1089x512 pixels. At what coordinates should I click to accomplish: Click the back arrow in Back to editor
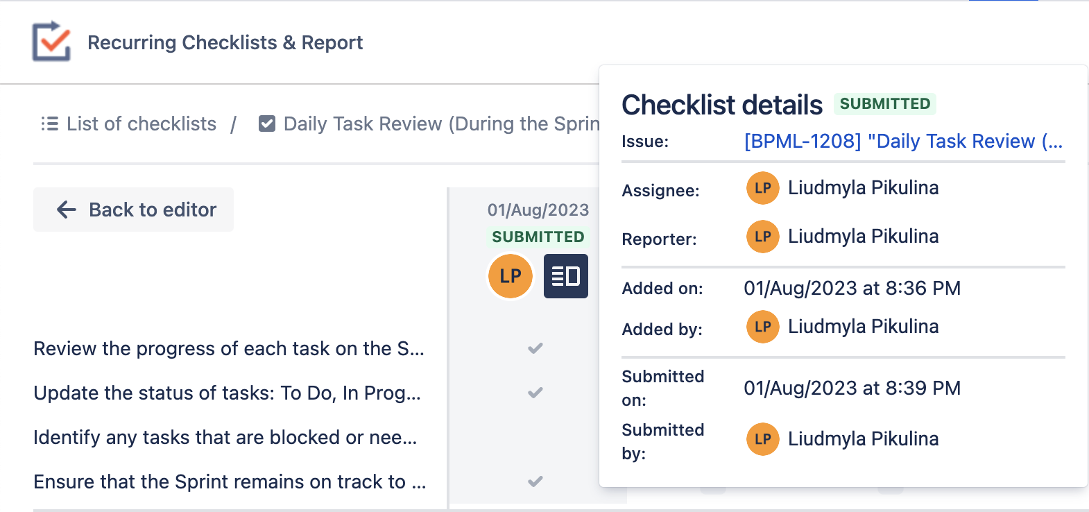[x=66, y=210]
